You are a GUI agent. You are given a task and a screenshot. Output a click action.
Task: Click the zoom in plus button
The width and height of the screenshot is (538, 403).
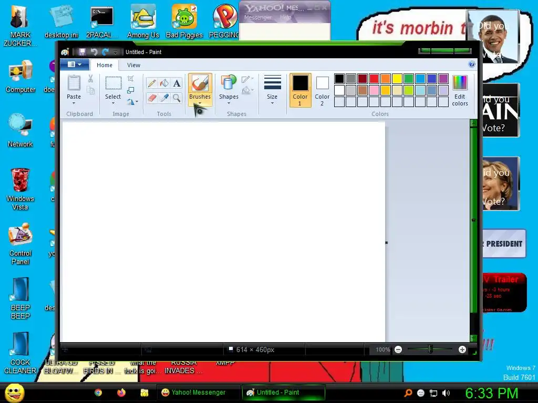pos(462,349)
